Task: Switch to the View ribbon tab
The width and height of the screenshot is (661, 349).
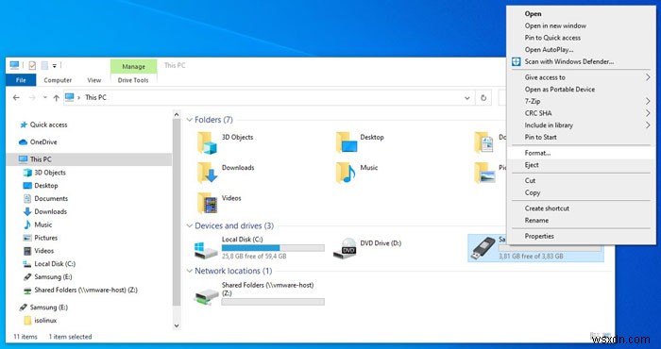Action: tap(94, 80)
